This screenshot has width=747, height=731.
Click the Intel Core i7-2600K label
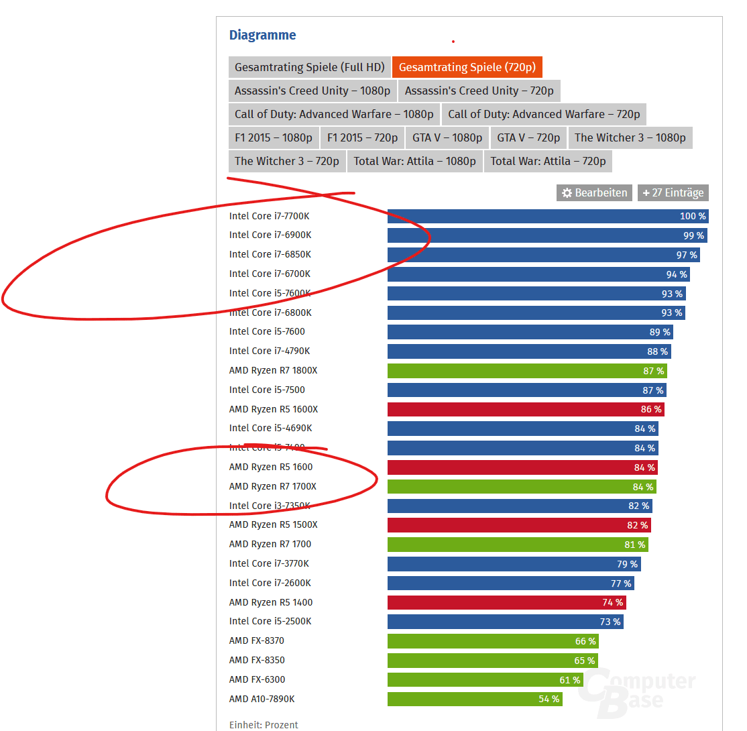coord(270,583)
